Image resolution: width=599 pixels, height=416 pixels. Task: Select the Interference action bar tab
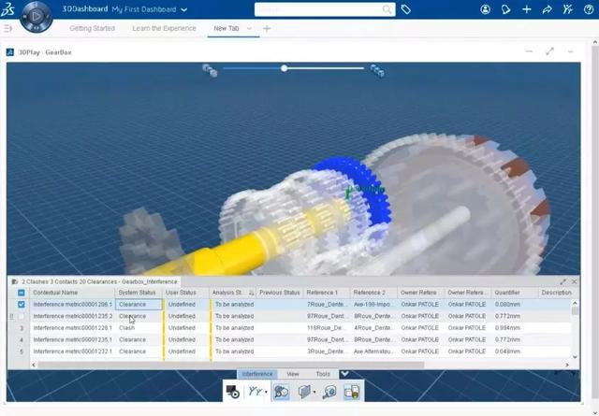257,374
